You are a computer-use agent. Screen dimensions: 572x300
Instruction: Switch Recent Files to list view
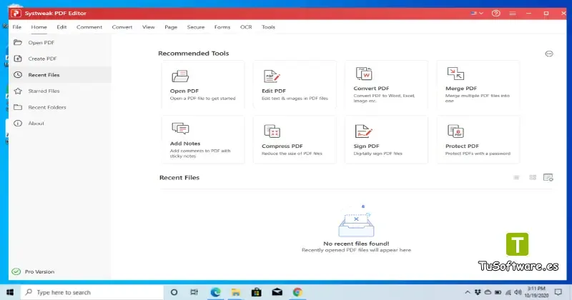[516, 178]
